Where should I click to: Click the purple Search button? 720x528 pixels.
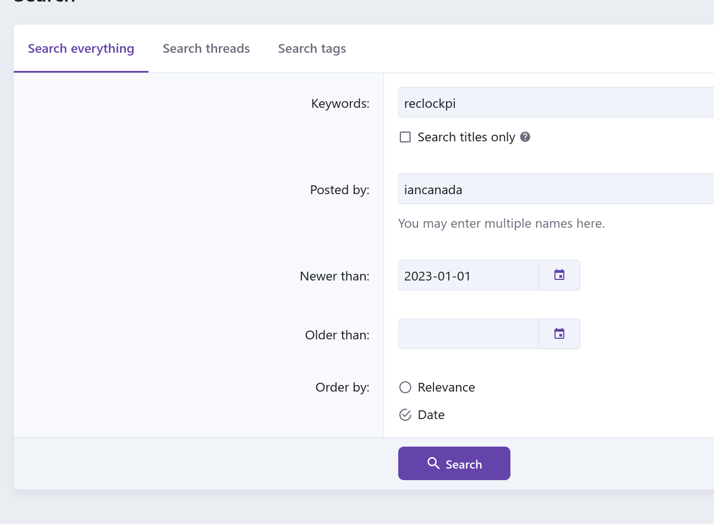tap(454, 463)
